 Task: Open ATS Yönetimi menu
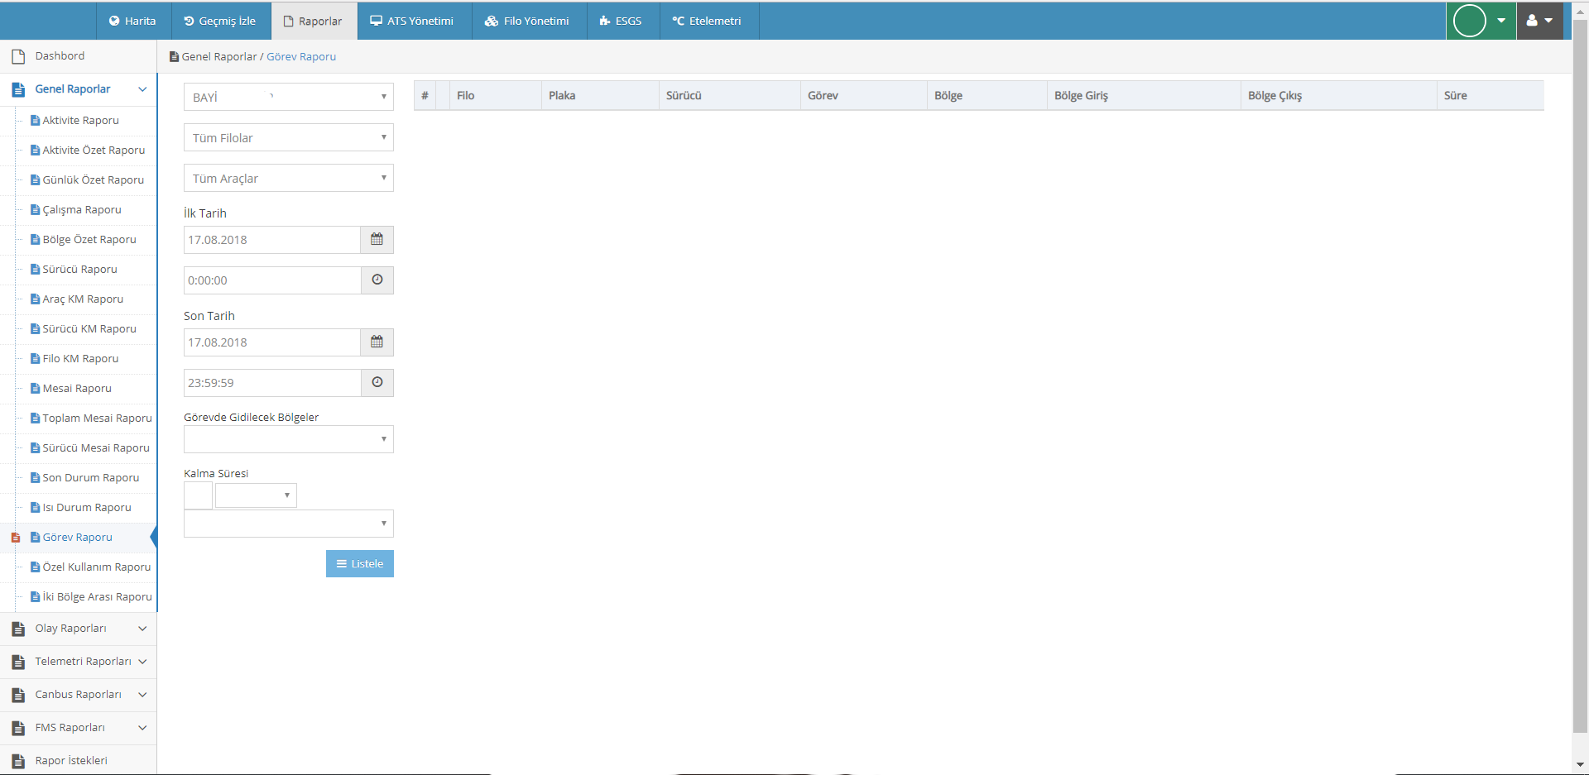click(x=412, y=21)
